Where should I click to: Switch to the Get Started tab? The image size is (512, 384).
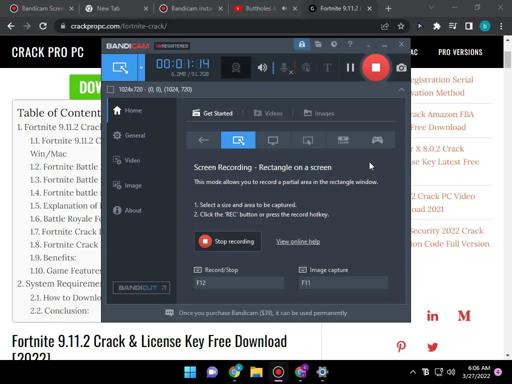(x=212, y=113)
